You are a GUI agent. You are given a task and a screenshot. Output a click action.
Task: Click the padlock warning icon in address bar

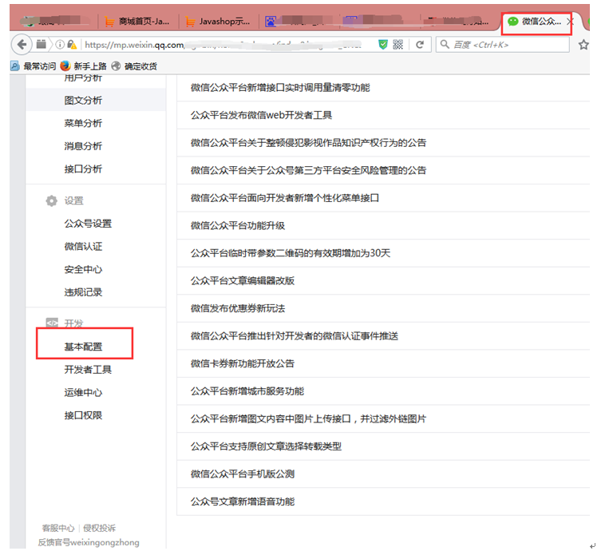pyautogui.click(x=72, y=45)
